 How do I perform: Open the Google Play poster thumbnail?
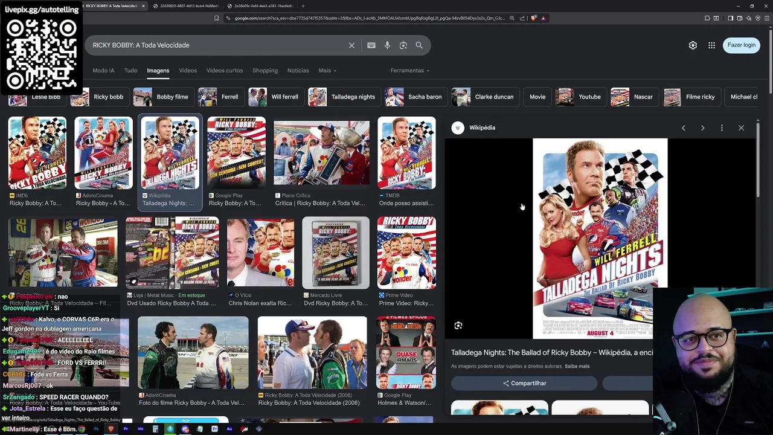click(236, 153)
